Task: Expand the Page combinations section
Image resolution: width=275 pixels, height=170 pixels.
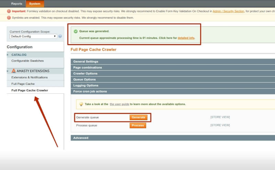Action: (x=87, y=67)
